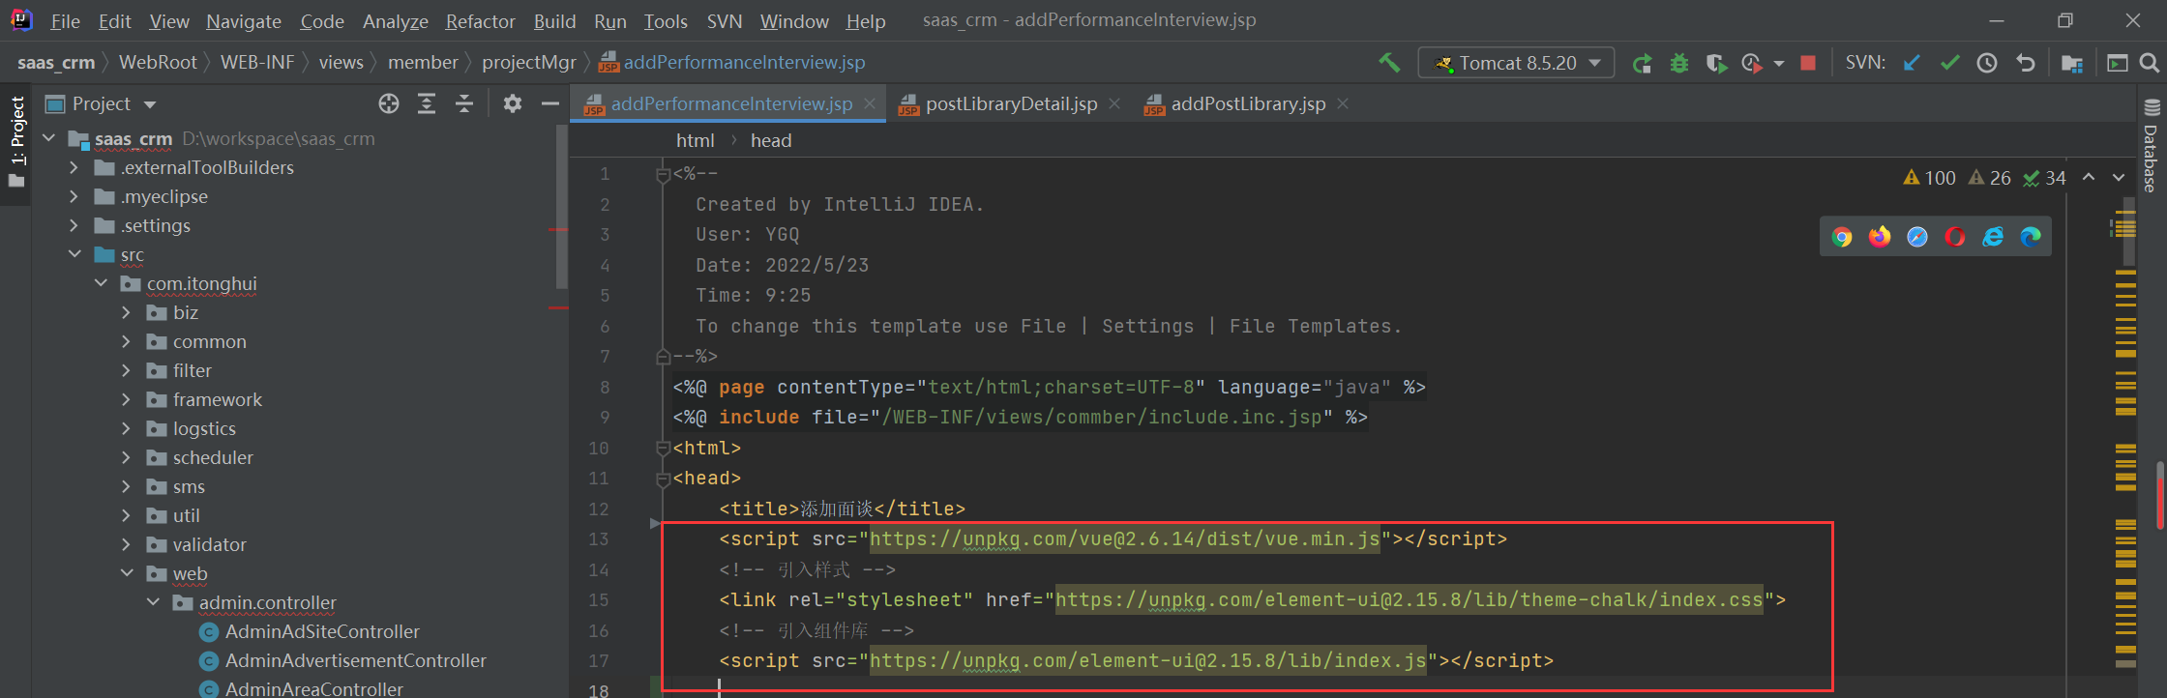2167x698 pixels.
Task: Switch to addPostLibrary.jsp tab
Action: (1248, 103)
